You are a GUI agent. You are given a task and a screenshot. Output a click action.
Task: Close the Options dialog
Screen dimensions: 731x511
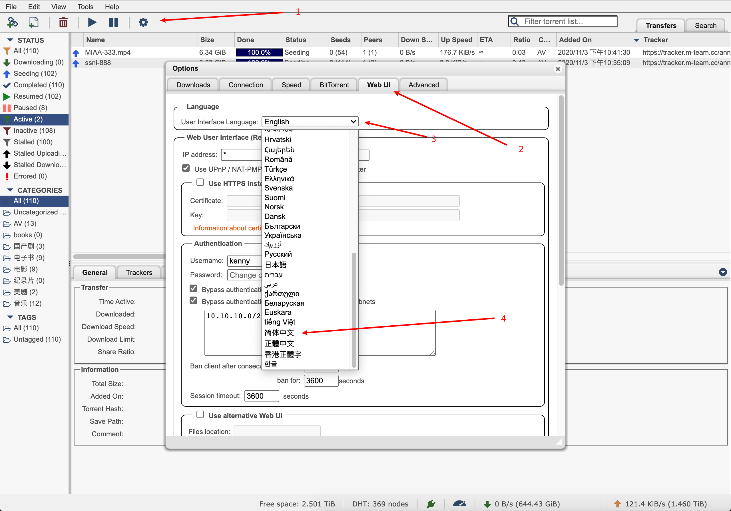(558, 69)
